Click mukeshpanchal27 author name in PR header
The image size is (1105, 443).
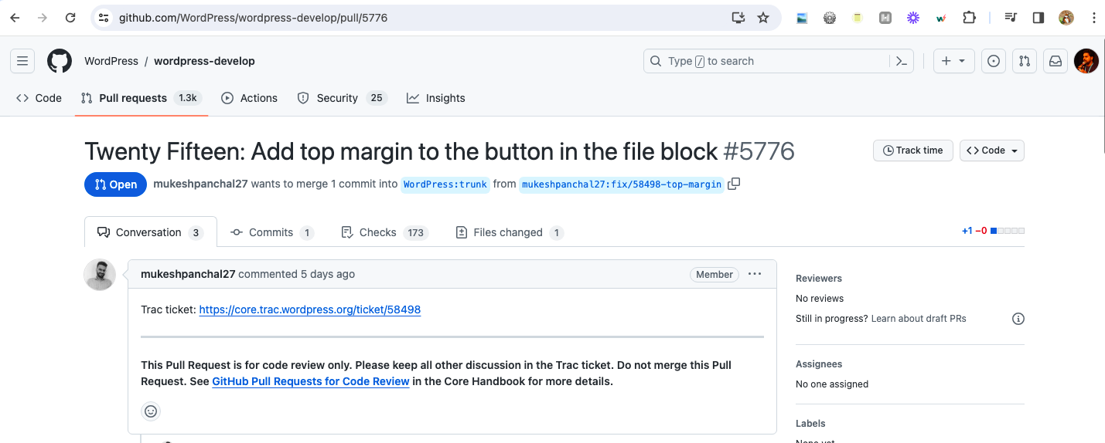(x=200, y=184)
